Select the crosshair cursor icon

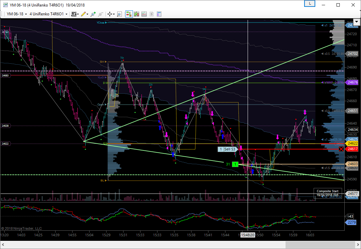110,14
